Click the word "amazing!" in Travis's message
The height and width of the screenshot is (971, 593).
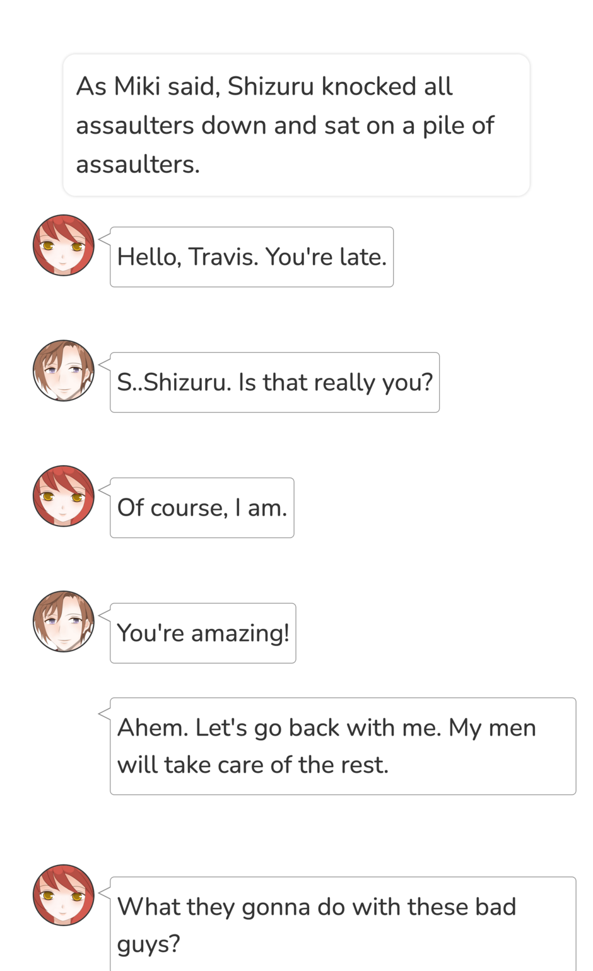pos(240,633)
